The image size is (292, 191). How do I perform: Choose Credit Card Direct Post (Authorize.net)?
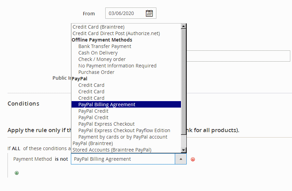[x=116, y=33]
